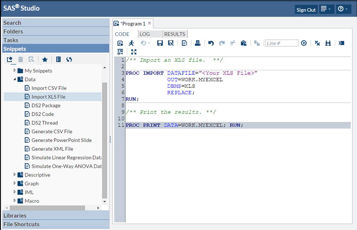Click the command prompt arrow icon in toolbar
This screenshot has width=357, height=230.
pos(341,43)
